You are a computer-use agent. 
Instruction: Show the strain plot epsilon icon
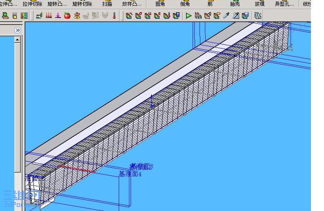[x=157, y=16]
